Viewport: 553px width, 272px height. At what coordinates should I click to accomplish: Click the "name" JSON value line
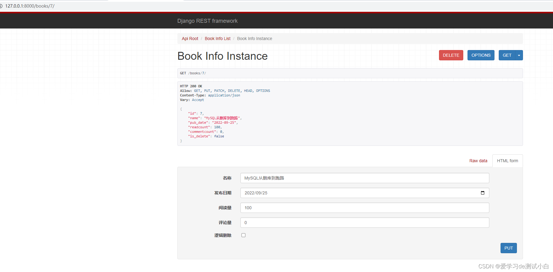[x=215, y=118]
